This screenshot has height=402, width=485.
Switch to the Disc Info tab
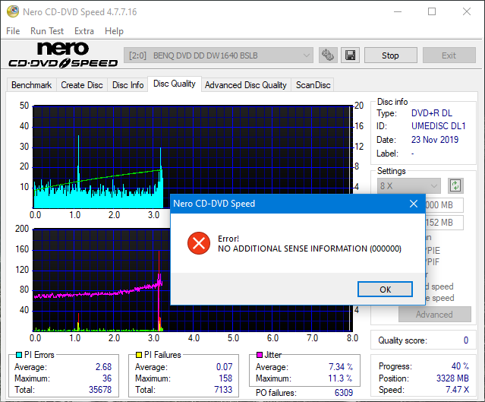click(x=128, y=85)
